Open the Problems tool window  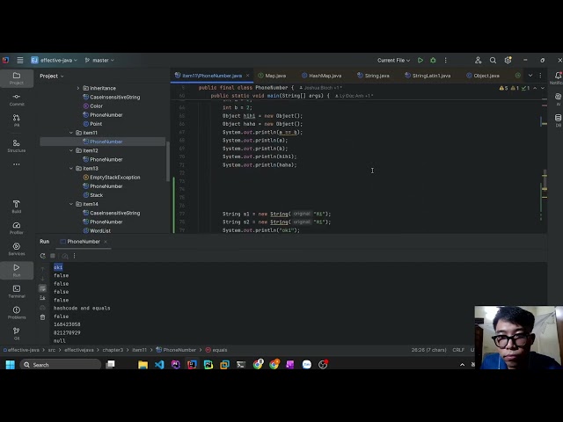(17, 313)
